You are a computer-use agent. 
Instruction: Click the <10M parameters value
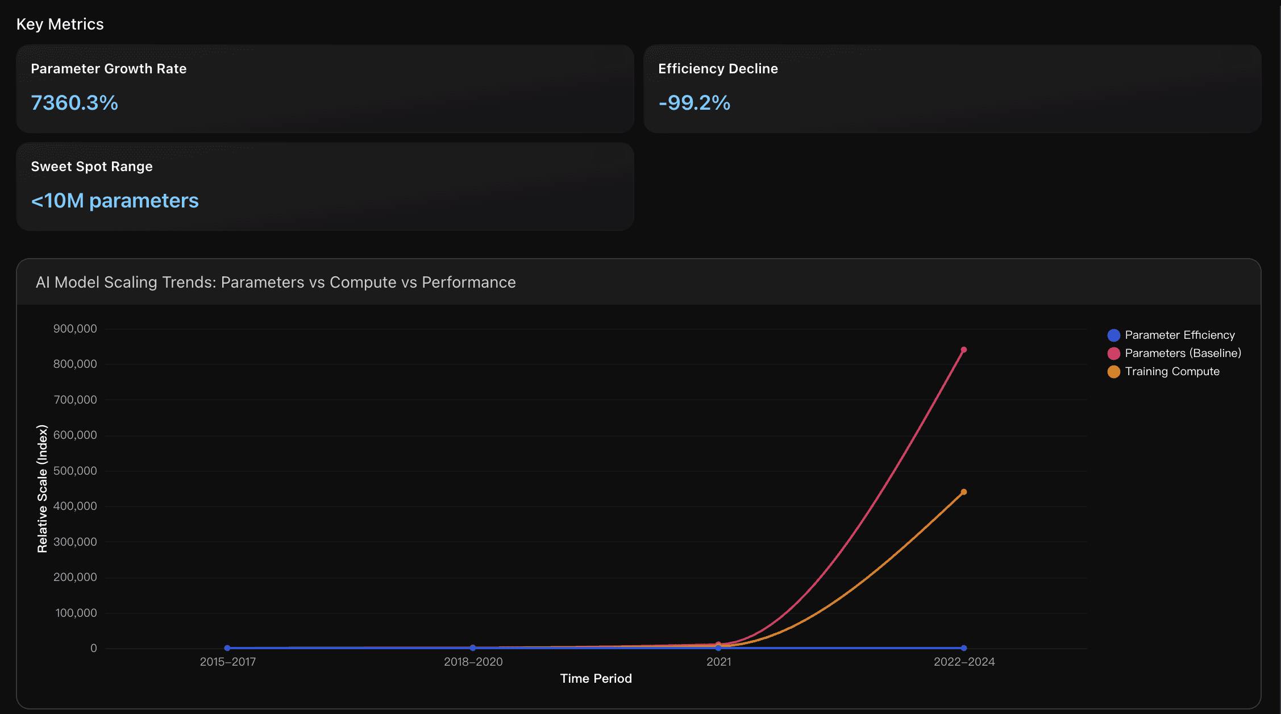pyautogui.click(x=115, y=201)
